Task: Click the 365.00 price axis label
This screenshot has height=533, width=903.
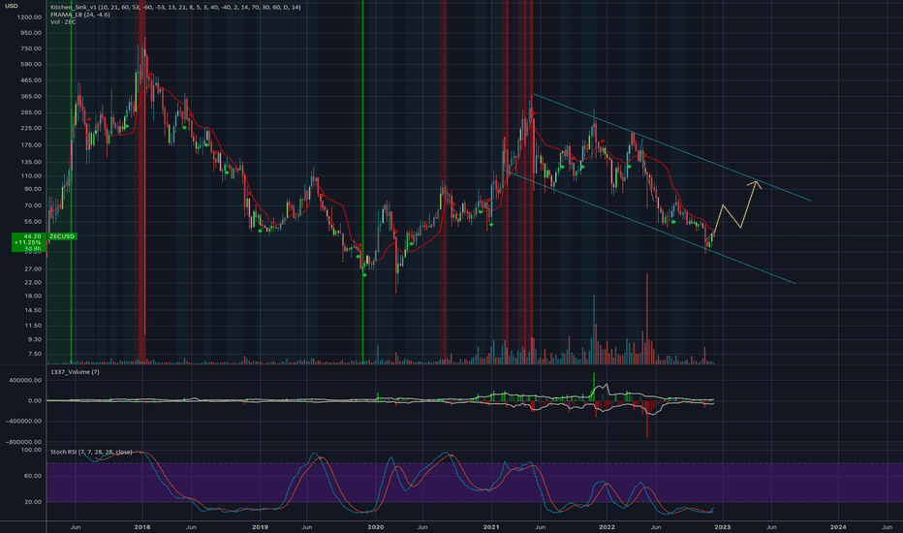Action: 31,96
